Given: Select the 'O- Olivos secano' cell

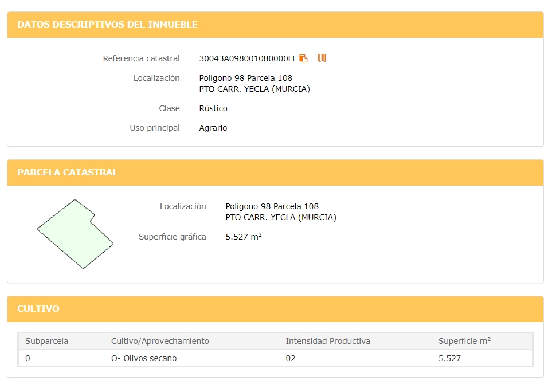Looking at the screenshot, I should (144, 358).
